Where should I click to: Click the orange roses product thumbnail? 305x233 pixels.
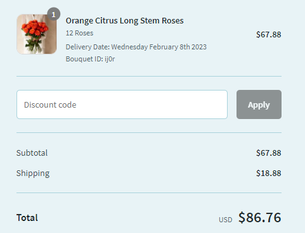pyautogui.click(x=37, y=34)
